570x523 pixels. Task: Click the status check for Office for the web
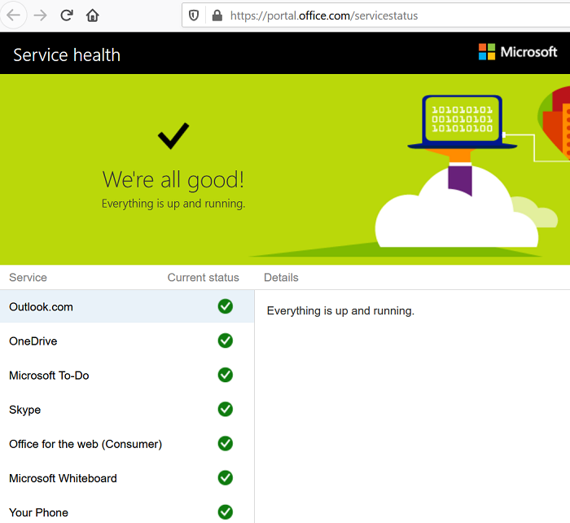pos(226,443)
